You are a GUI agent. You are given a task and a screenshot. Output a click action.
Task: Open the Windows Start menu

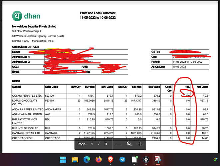tap(63, 160)
